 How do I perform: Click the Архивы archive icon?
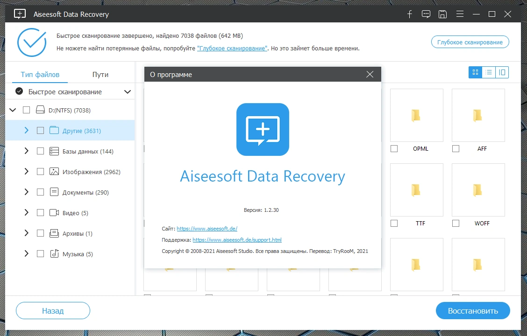click(x=54, y=233)
